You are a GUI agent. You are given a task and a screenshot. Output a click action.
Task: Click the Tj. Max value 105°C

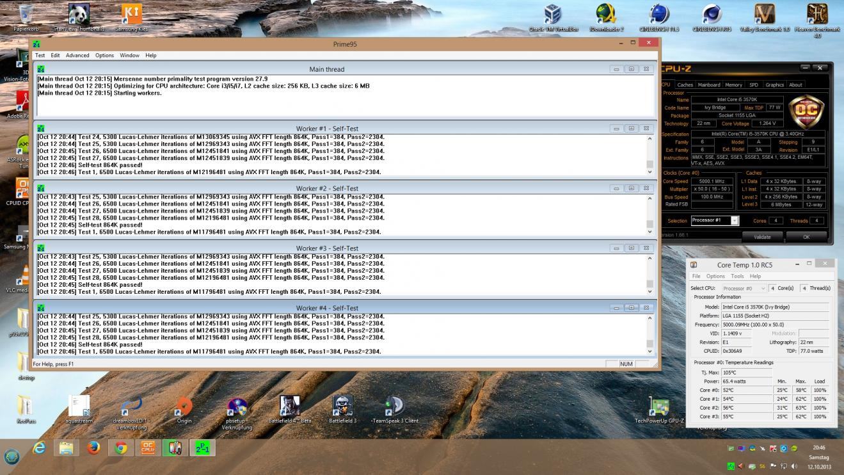click(x=746, y=373)
